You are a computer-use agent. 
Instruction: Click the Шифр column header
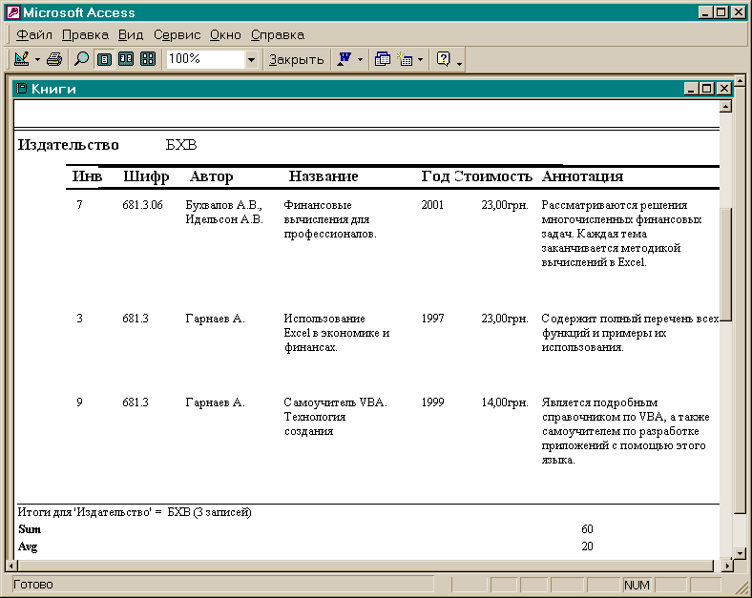(x=146, y=176)
